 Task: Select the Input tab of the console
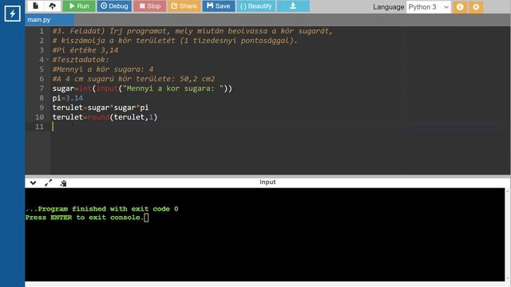pyautogui.click(x=267, y=183)
